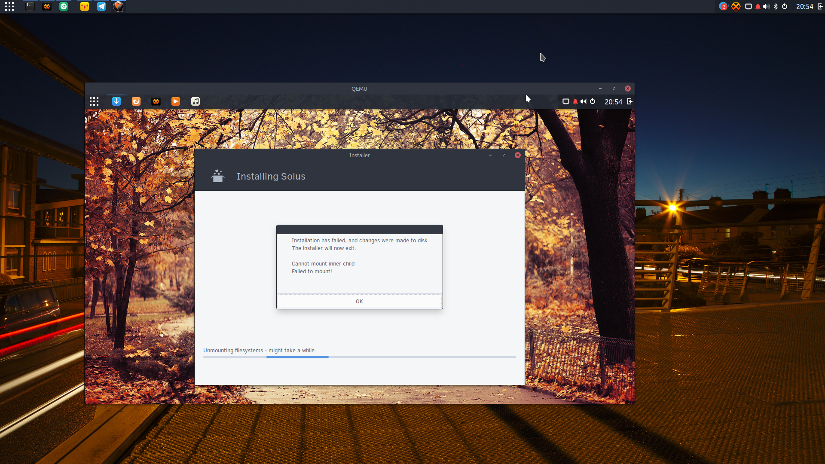Open the host Bluetooth indicator

click(776, 6)
